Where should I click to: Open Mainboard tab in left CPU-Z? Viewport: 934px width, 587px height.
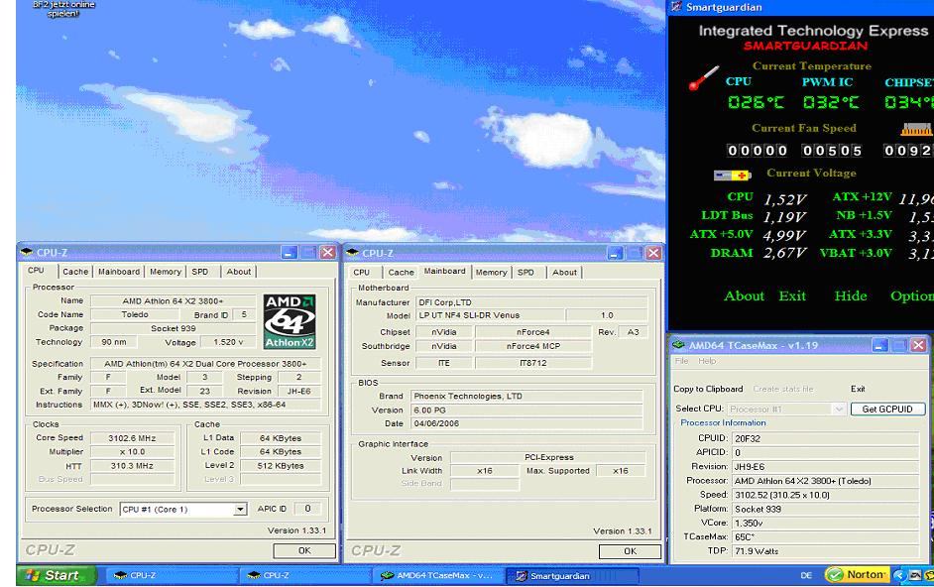point(119,271)
